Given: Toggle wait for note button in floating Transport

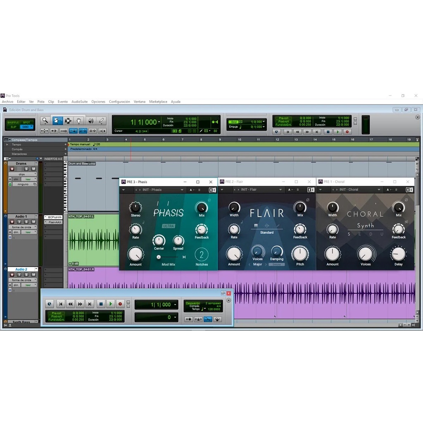Looking at the screenshot, I should tap(188, 319).
